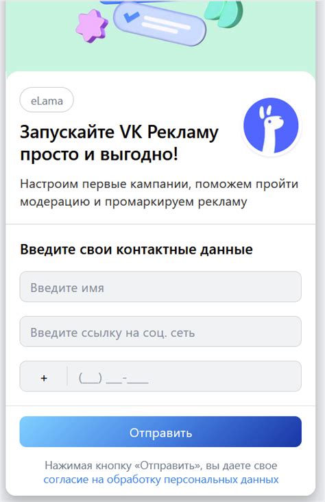Open «согласие на обработку персональных данных» link

click(x=161, y=479)
